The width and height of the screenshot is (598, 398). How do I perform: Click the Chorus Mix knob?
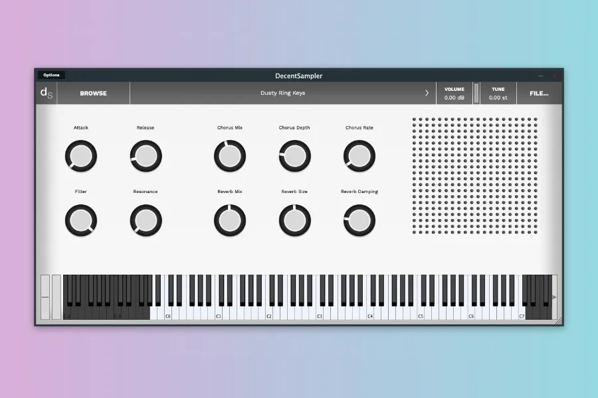coord(230,157)
